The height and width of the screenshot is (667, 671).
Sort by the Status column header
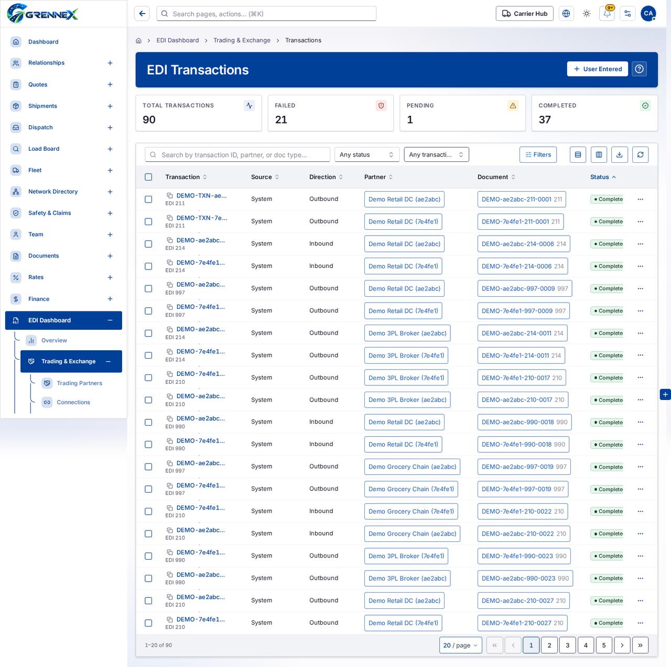[603, 177]
